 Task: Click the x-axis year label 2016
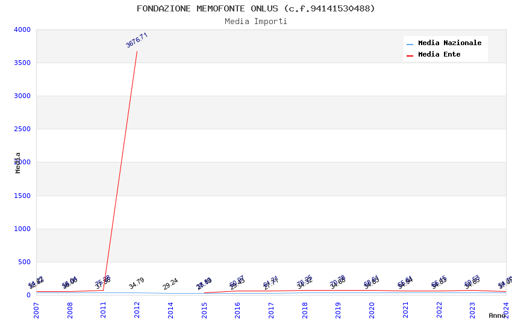point(237,310)
